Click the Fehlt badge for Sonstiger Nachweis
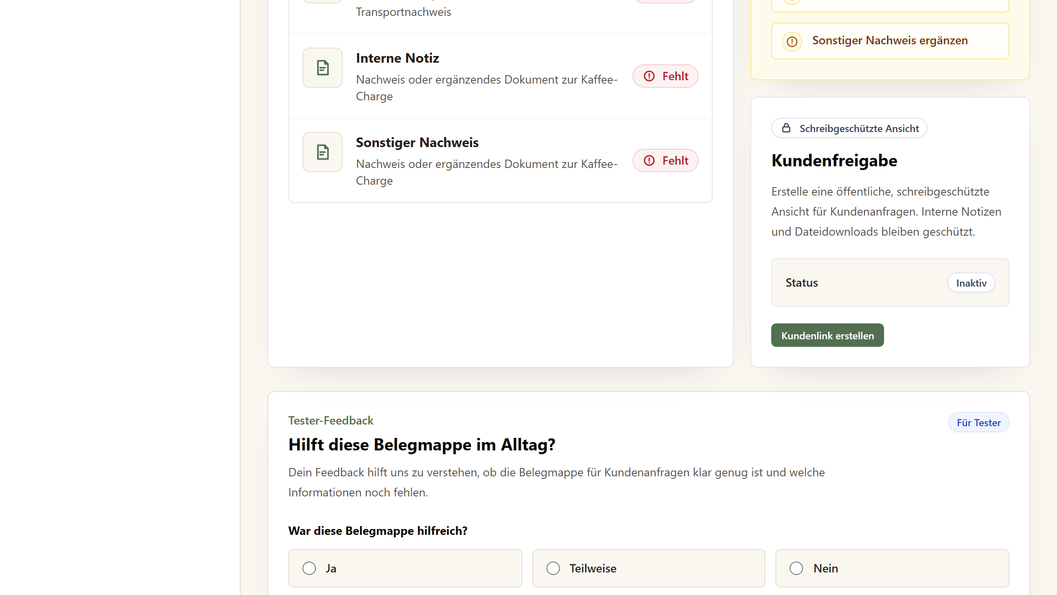This screenshot has height=595, width=1057. pyautogui.click(x=665, y=160)
